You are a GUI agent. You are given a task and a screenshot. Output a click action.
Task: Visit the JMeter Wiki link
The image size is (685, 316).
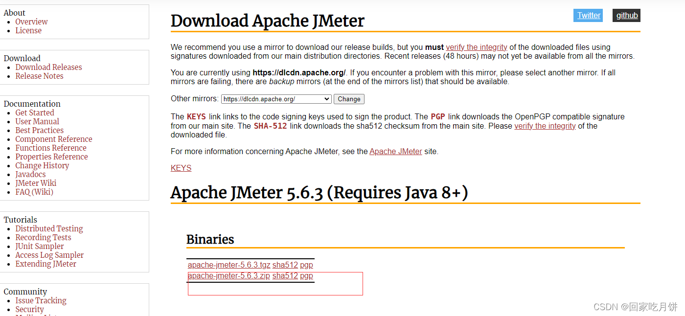[x=36, y=183]
